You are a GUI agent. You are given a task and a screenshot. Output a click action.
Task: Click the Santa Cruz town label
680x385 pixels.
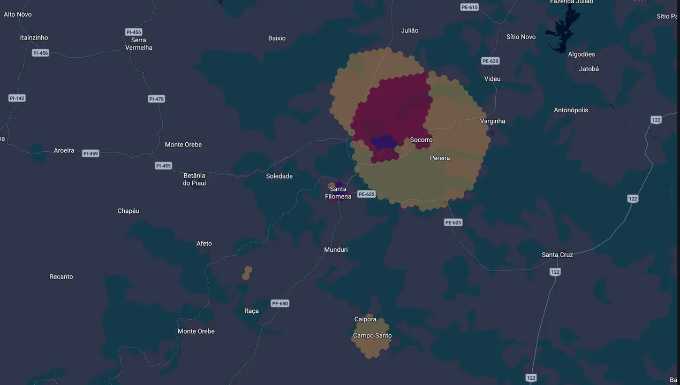[x=557, y=255]
